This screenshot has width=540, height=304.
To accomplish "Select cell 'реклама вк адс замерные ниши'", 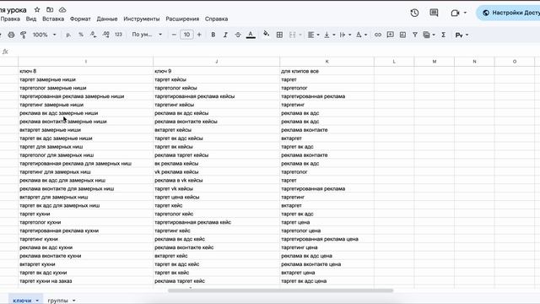I will tap(86, 113).
